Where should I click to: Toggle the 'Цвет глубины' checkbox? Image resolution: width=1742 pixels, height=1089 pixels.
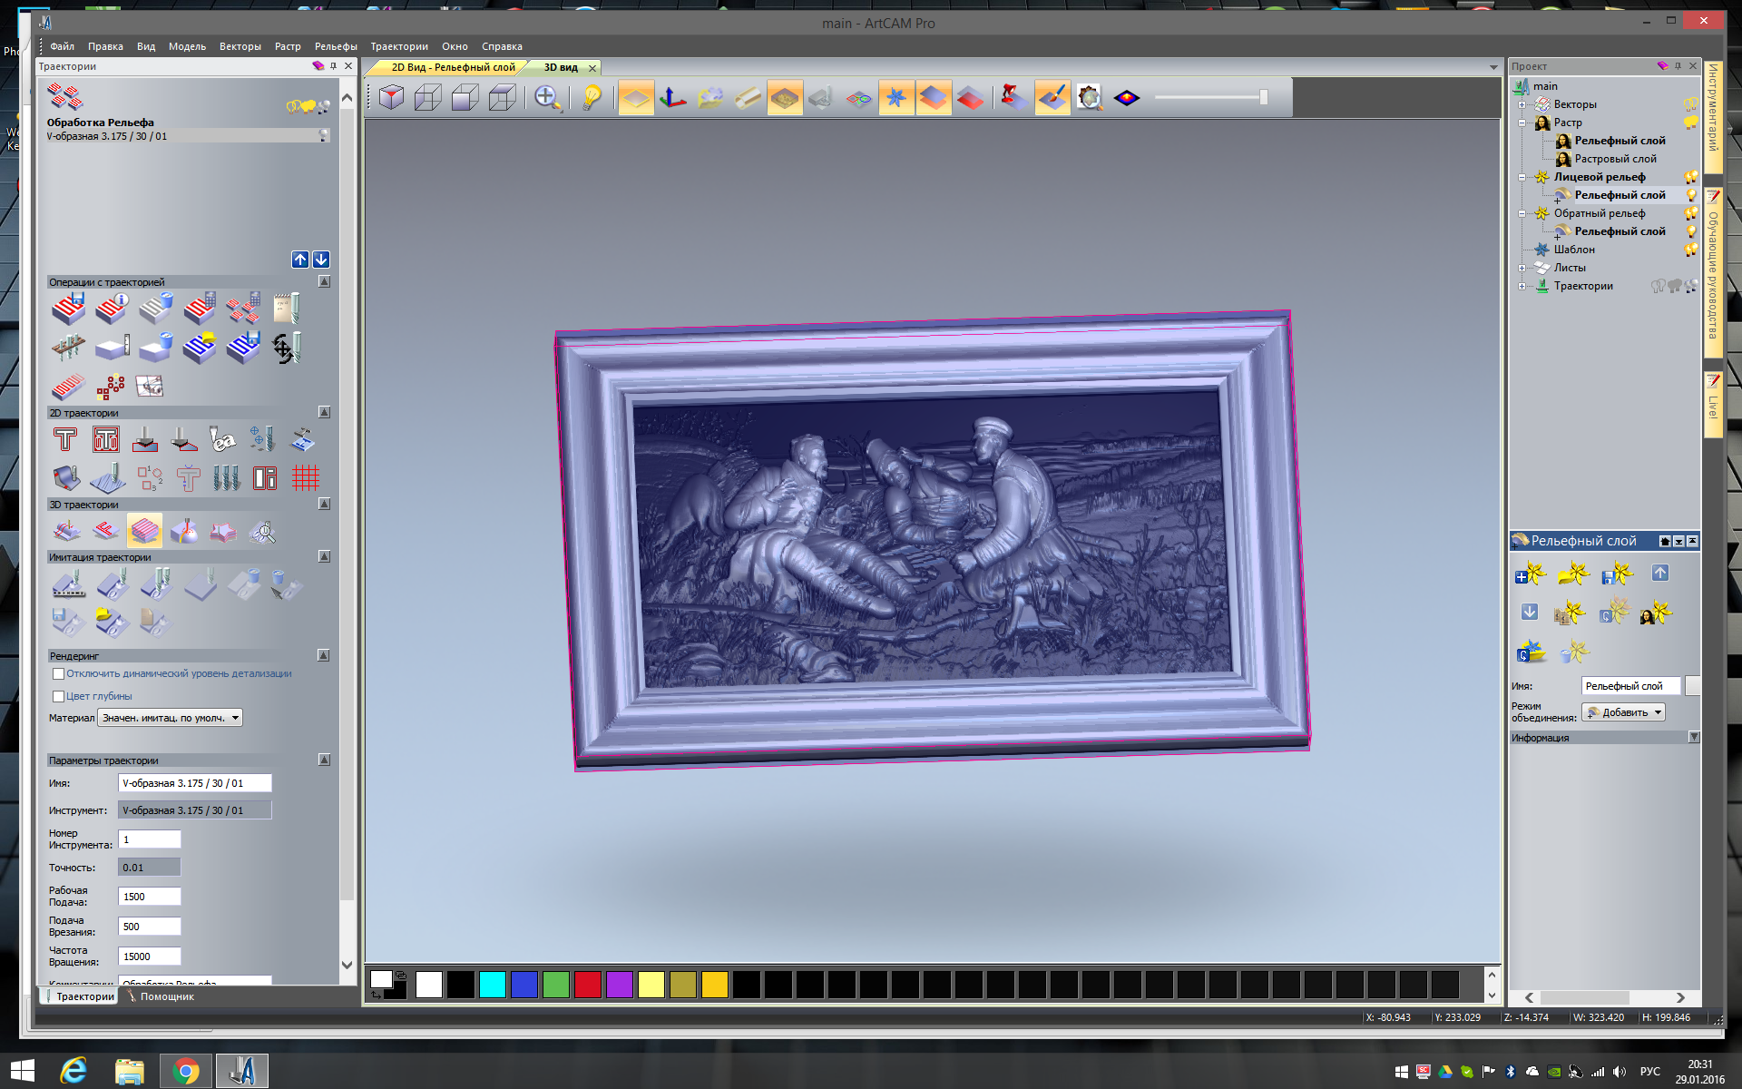click(x=59, y=696)
